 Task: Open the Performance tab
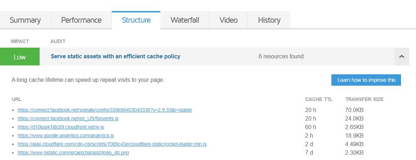point(81,20)
